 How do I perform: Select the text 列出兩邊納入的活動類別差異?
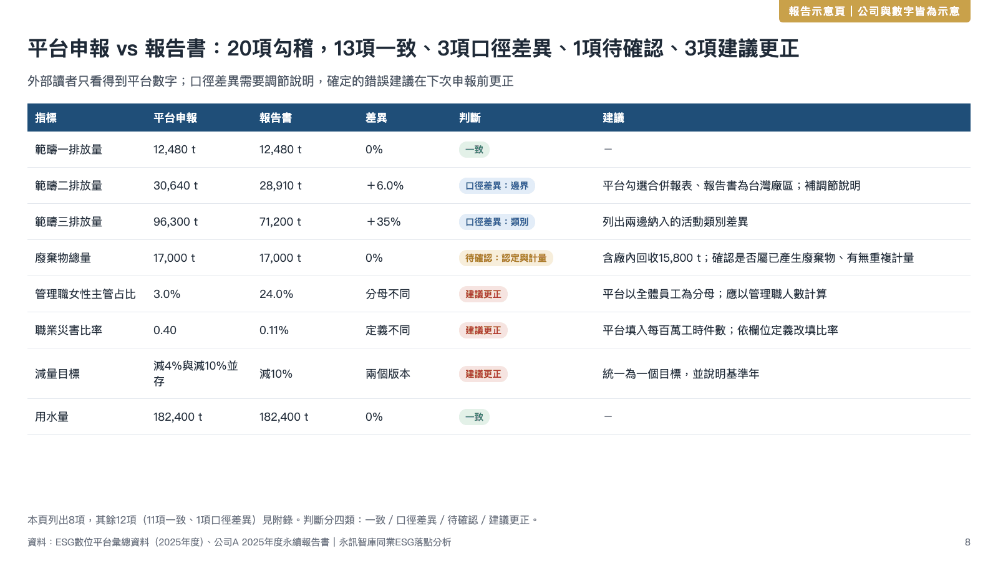(676, 222)
